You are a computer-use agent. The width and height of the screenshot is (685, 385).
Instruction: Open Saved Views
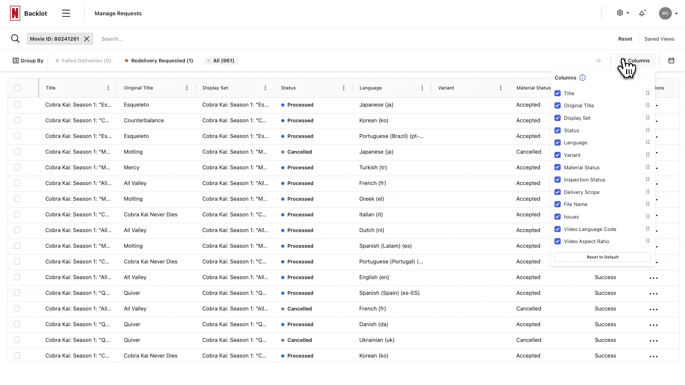pyautogui.click(x=659, y=38)
